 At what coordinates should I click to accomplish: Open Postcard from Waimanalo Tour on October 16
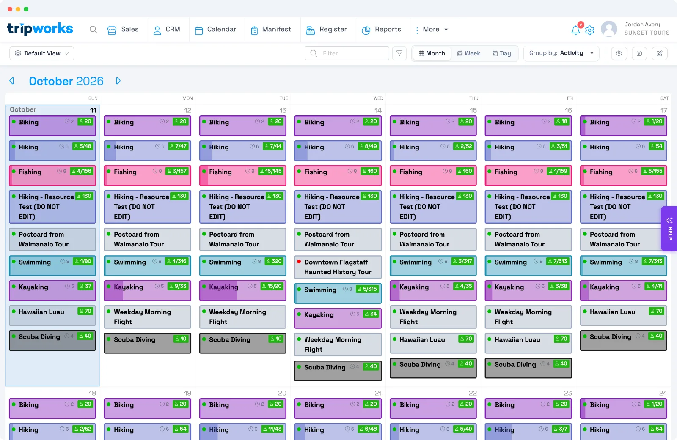point(528,240)
